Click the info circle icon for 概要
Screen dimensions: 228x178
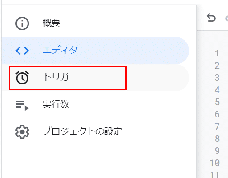click(22, 23)
